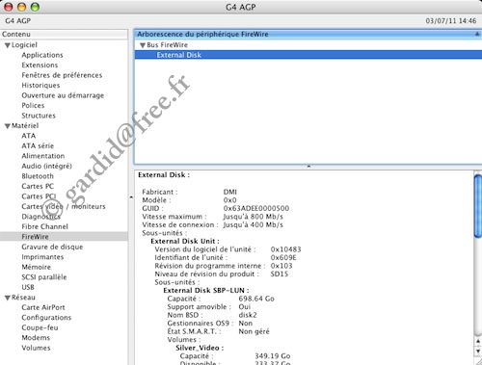This screenshot has width=482, height=365.
Task: Sort by Arborescence du périphérique FireWire header
Action: pos(202,34)
